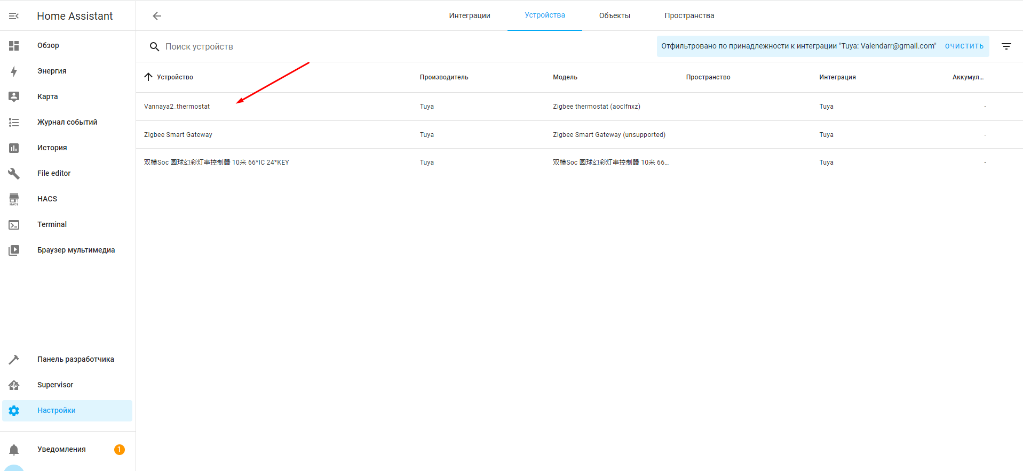Open Журнал событий in the sidebar
The width and height of the screenshot is (1023, 471).
(x=67, y=123)
